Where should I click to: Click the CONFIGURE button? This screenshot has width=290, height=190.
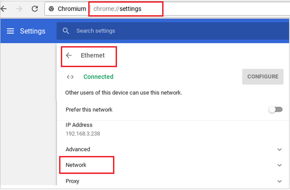(x=263, y=76)
